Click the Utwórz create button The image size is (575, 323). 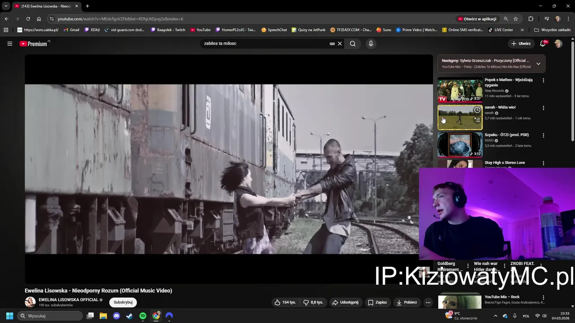[x=521, y=44]
